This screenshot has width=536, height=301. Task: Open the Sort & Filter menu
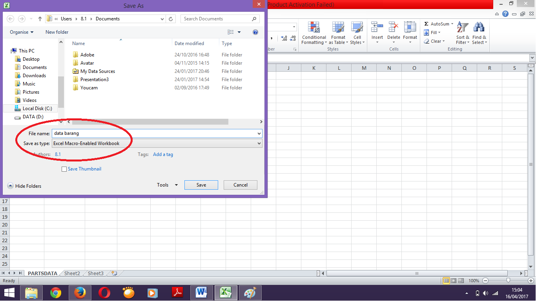462,34
